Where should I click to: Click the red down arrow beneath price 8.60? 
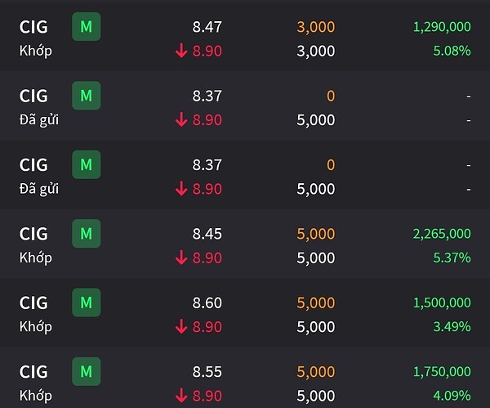[x=181, y=326]
